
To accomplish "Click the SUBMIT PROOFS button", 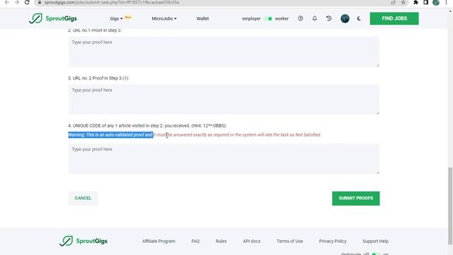I will [355, 198].
